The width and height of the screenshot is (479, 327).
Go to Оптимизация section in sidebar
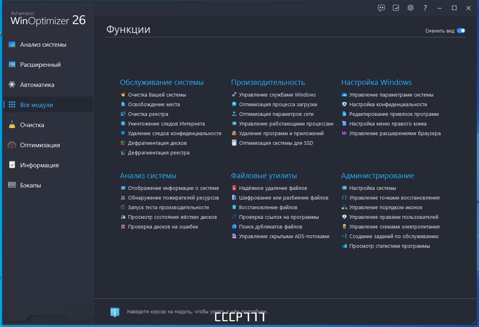click(40, 145)
